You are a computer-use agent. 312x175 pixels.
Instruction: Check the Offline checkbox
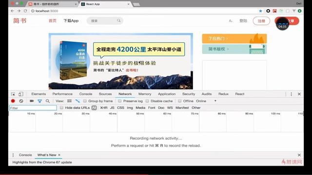click(180, 101)
